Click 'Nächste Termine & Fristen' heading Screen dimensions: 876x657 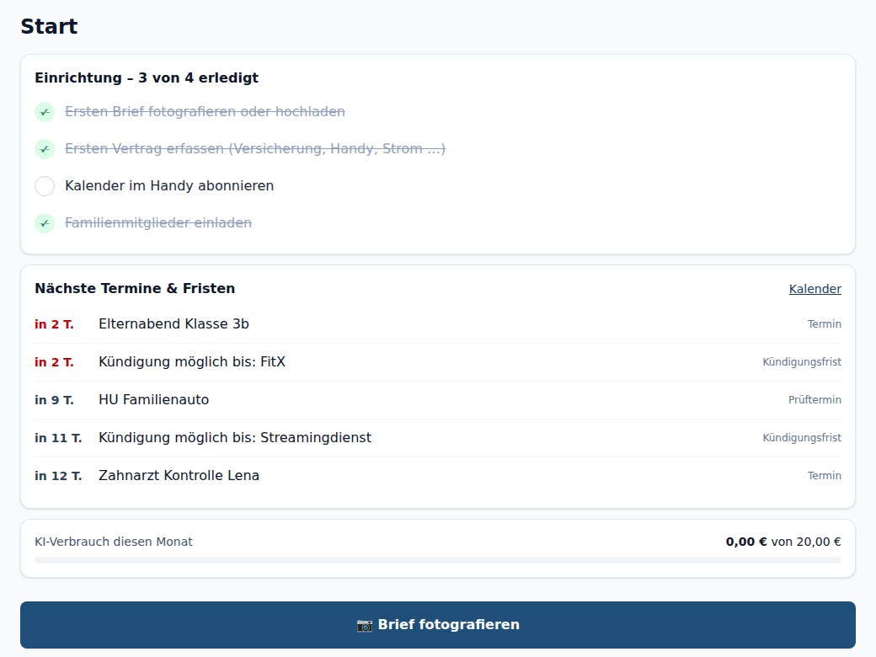point(135,288)
